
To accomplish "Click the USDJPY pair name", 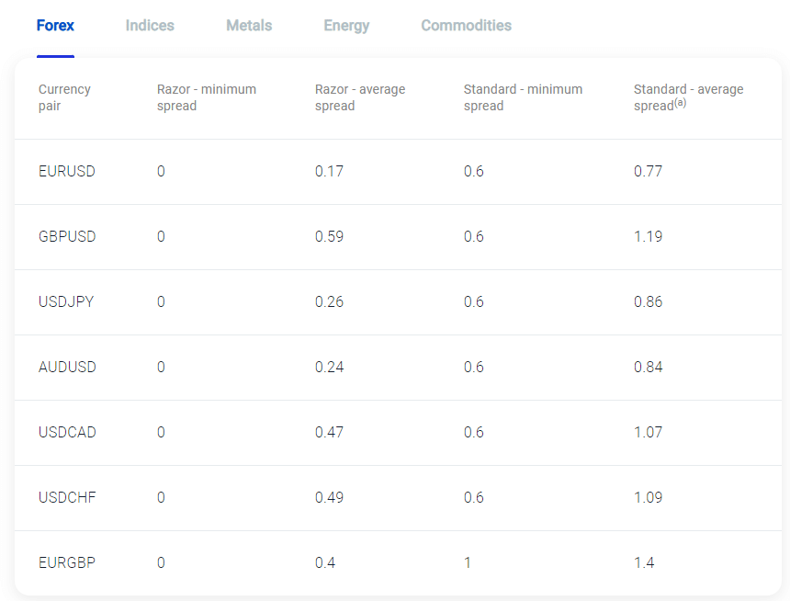I will coord(66,301).
